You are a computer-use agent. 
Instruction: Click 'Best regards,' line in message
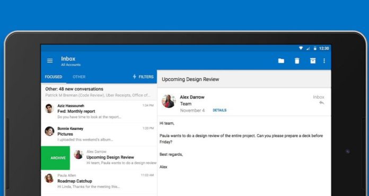(x=171, y=154)
